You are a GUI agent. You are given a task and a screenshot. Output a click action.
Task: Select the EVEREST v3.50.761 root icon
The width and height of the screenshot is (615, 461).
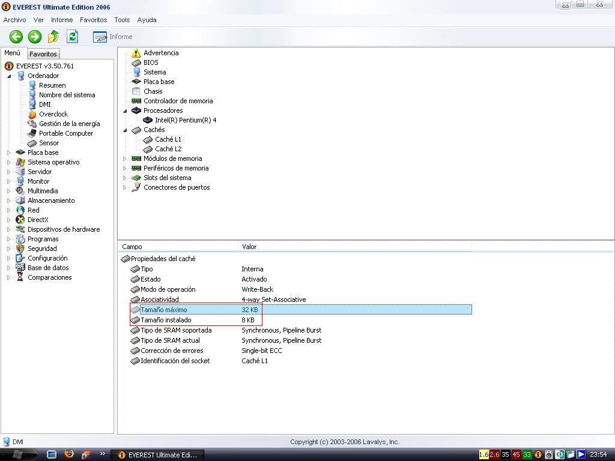[x=8, y=66]
